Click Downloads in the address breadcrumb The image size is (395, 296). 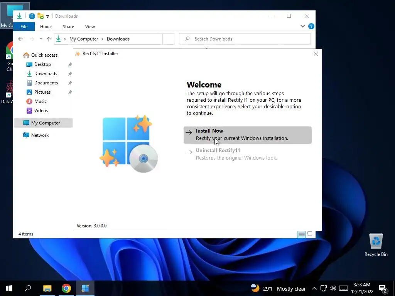click(118, 39)
